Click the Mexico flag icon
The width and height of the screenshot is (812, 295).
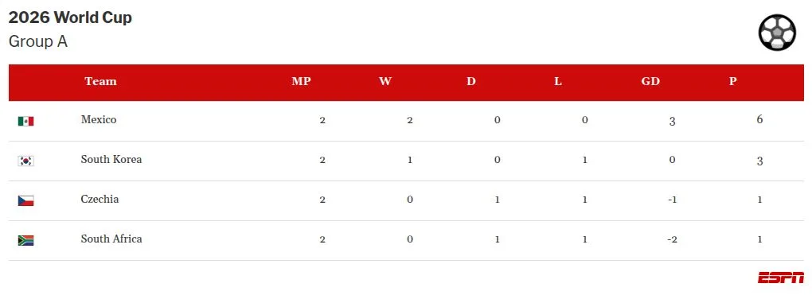click(x=26, y=121)
